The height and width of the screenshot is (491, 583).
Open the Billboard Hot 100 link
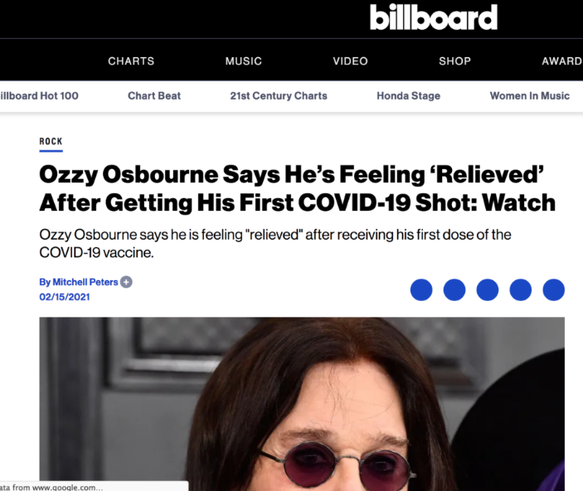pyautogui.click(x=38, y=95)
